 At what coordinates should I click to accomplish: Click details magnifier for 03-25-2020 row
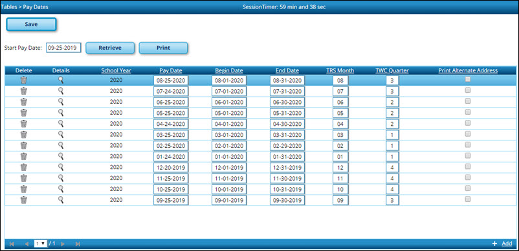(x=61, y=134)
